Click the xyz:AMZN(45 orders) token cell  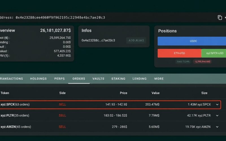(16, 127)
